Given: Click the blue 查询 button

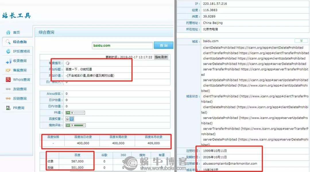Looking at the screenshot, I should [x=164, y=45].
